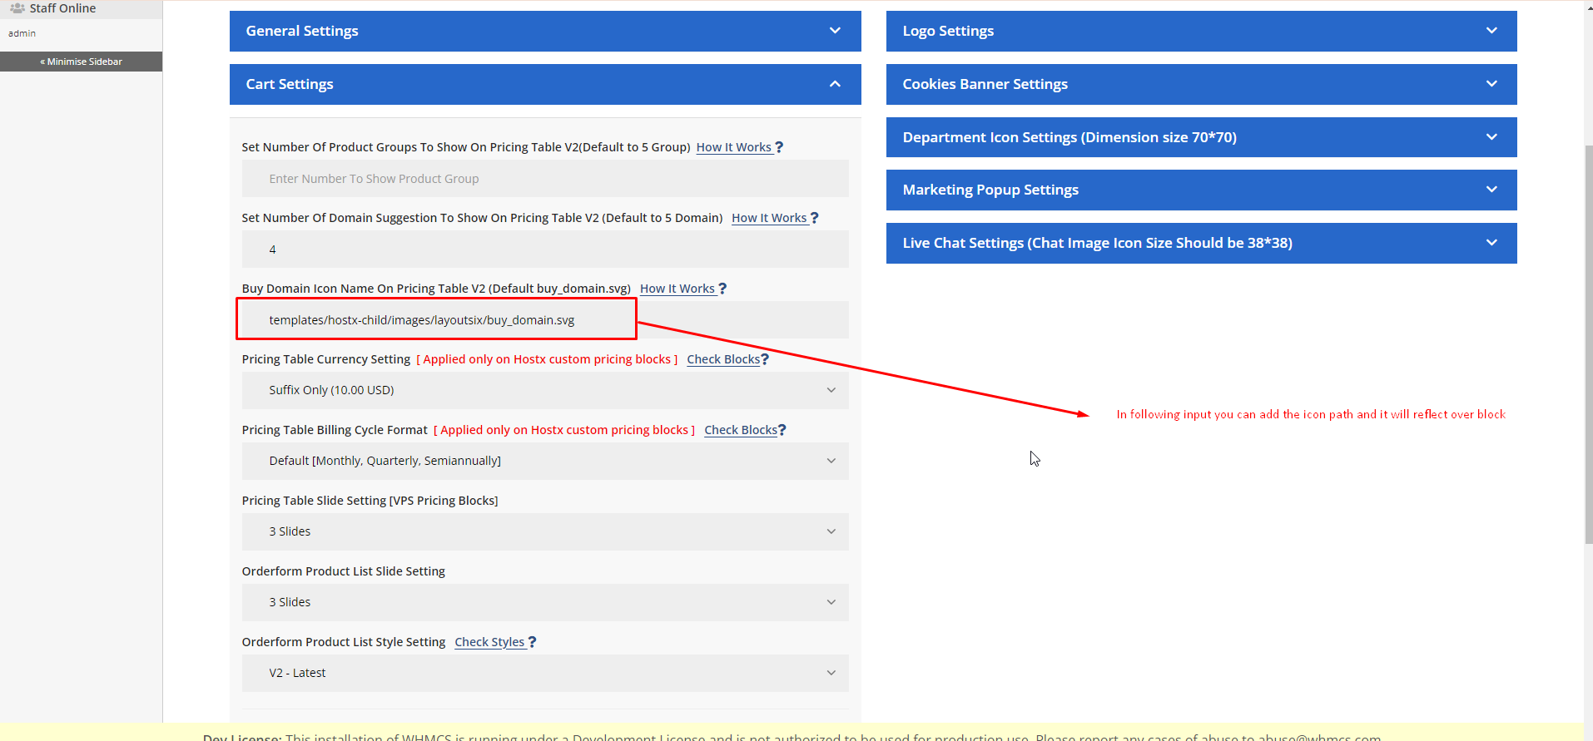
Task: Click the page vertical scrollbar
Action: [1588, 333]
